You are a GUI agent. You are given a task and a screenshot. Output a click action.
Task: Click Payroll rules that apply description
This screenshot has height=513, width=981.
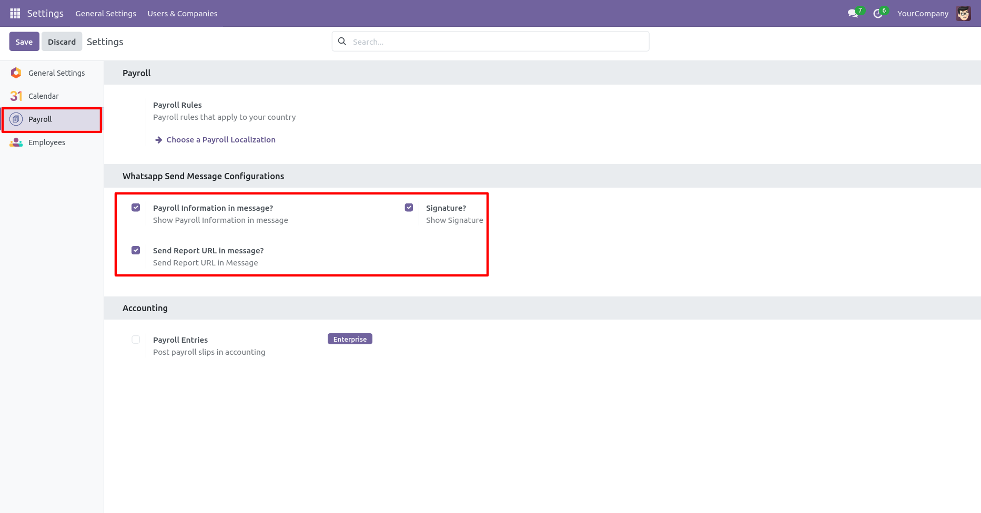pyautogui.click(x=225, y=117)
